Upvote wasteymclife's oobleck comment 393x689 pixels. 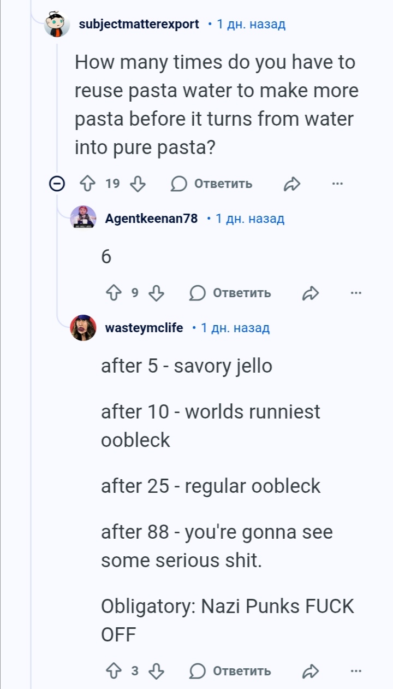point(114,670)
